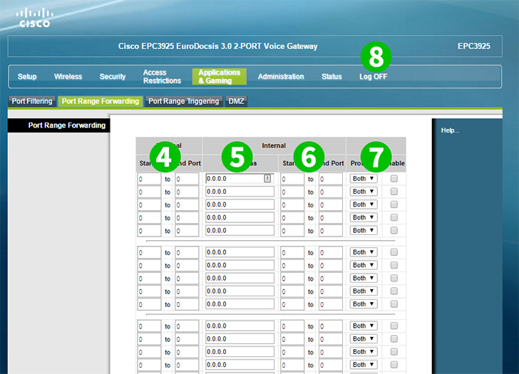Enable the first row of group one
The height and width of the screenshot is (374, 519).
pos(394,179)
